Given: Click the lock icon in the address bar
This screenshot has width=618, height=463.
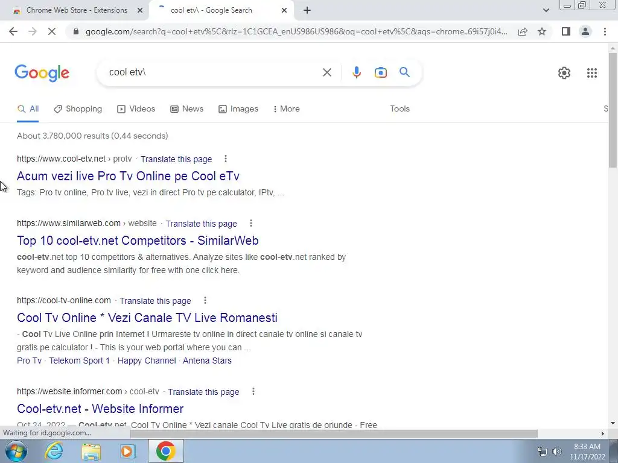Looking at the screenshot, I should [76, 31].
